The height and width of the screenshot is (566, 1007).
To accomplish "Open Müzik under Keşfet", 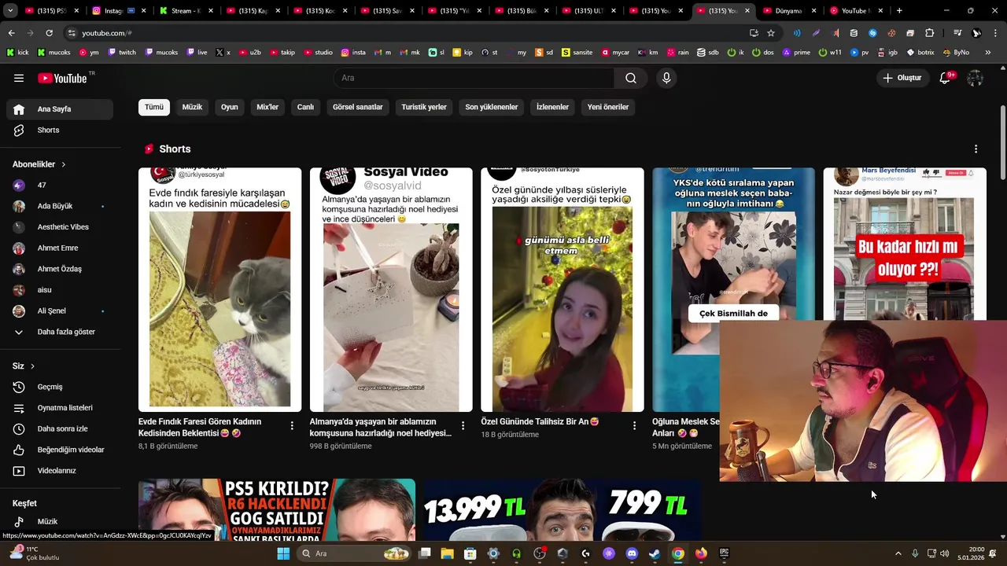I will click(x=60, y=521).
